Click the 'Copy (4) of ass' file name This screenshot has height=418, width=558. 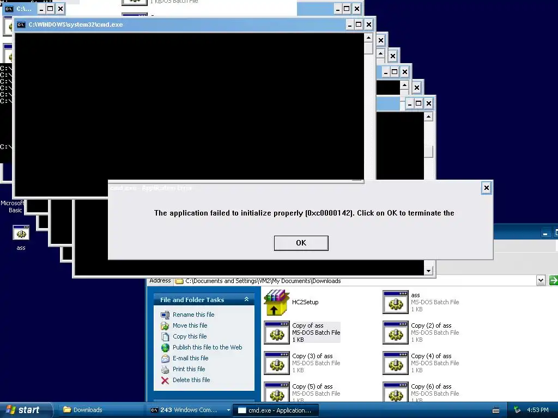click(x=431, y=356)
